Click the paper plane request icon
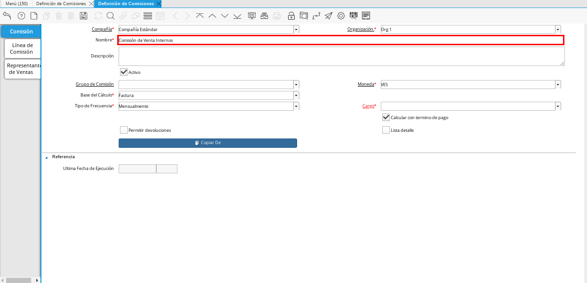The height and width of the screenshot is (283, 587). coord(329,16)
